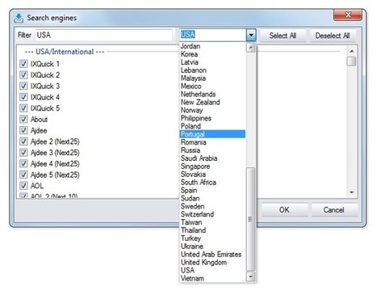Confirm with the OK button
The width and height of the screenshot is (377, 295).
click(284, 210)
